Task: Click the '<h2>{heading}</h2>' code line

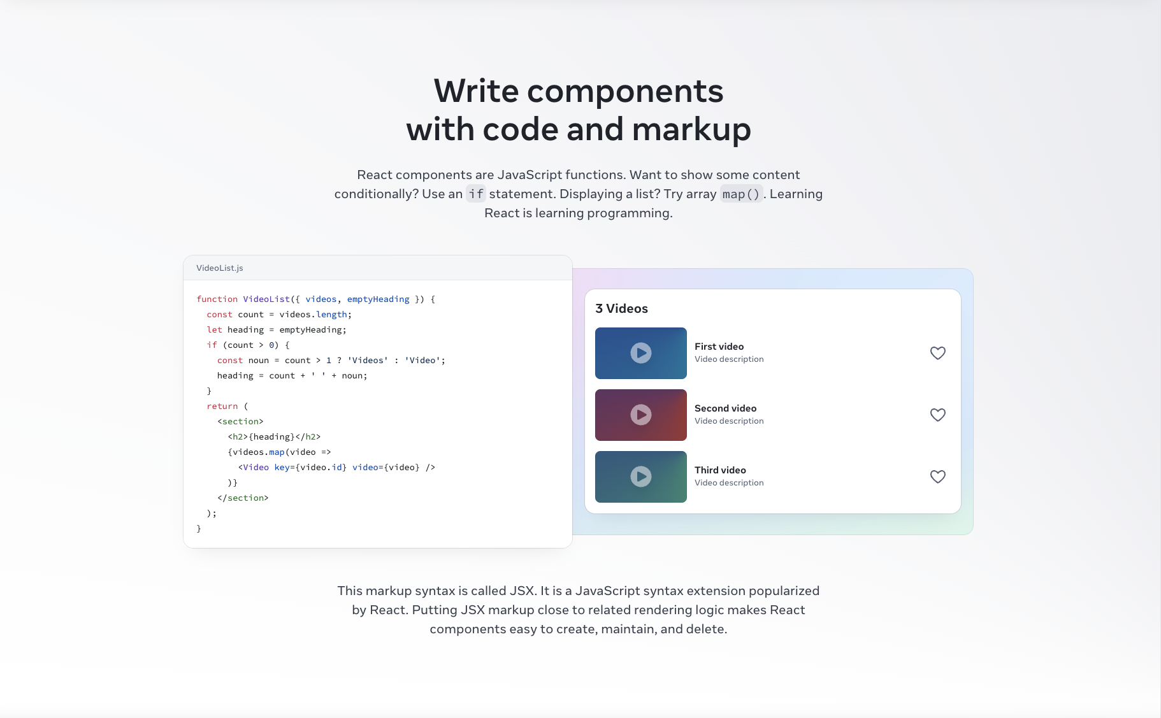Action: [274, 436]
